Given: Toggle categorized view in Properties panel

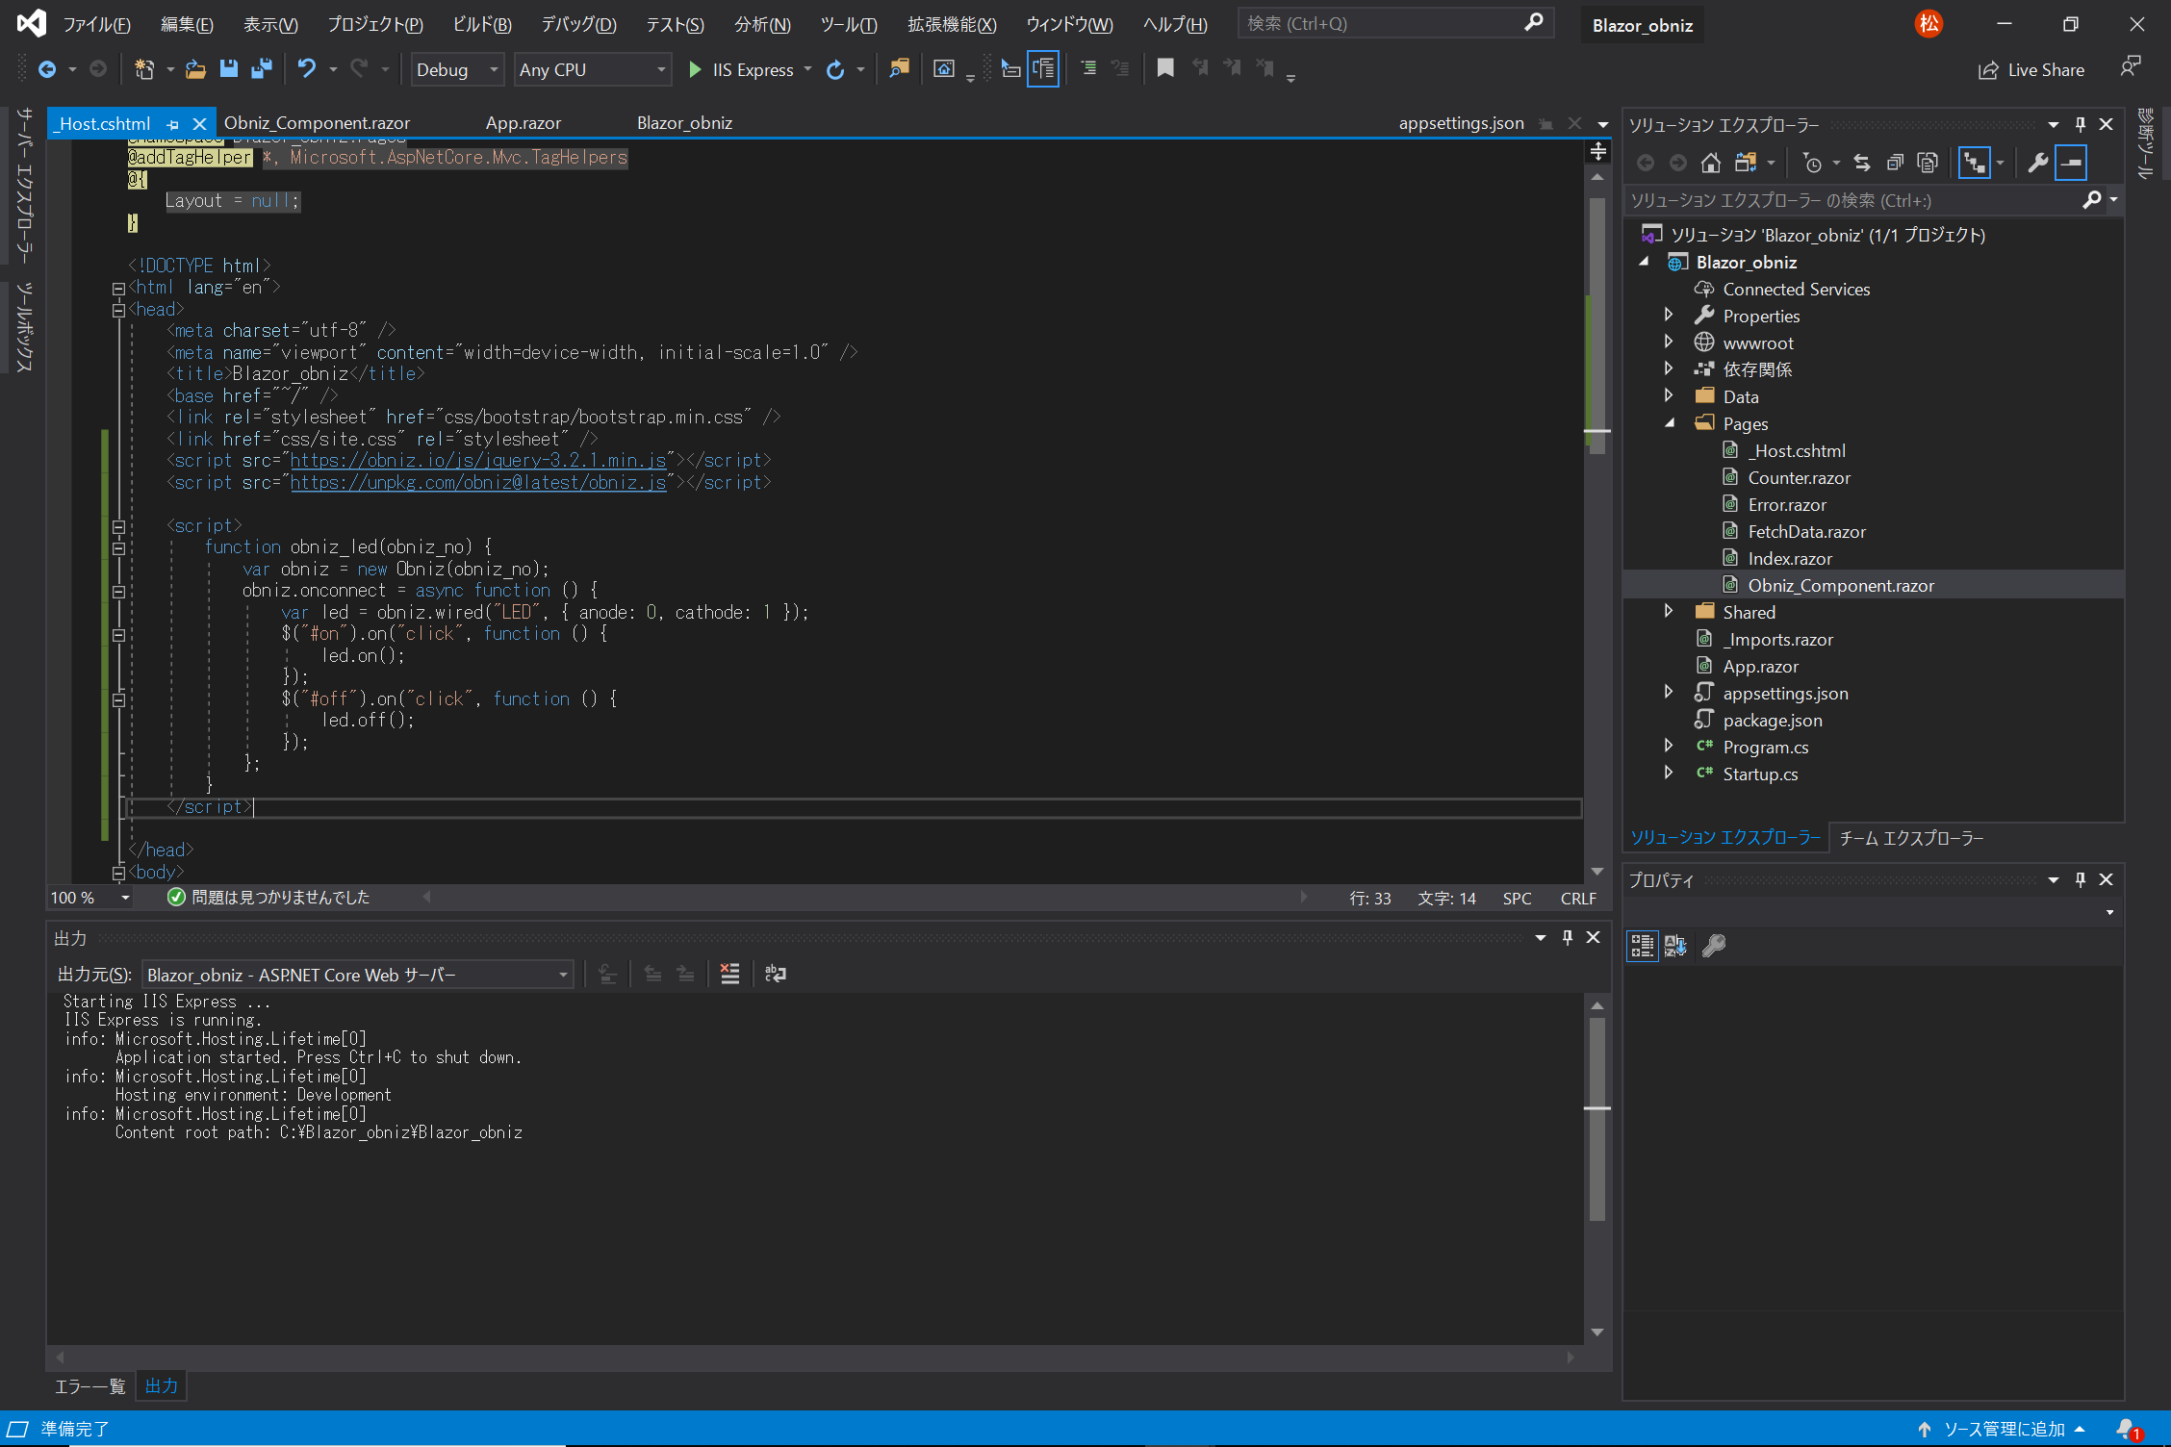Looking at the screenshot, I should [1642, 946].
